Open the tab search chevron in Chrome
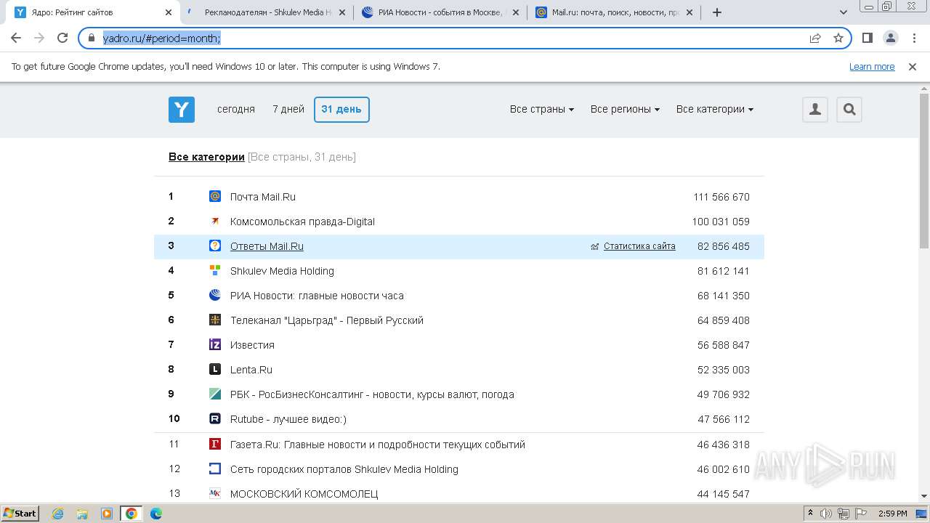930x523 pixels. (844, 12)
